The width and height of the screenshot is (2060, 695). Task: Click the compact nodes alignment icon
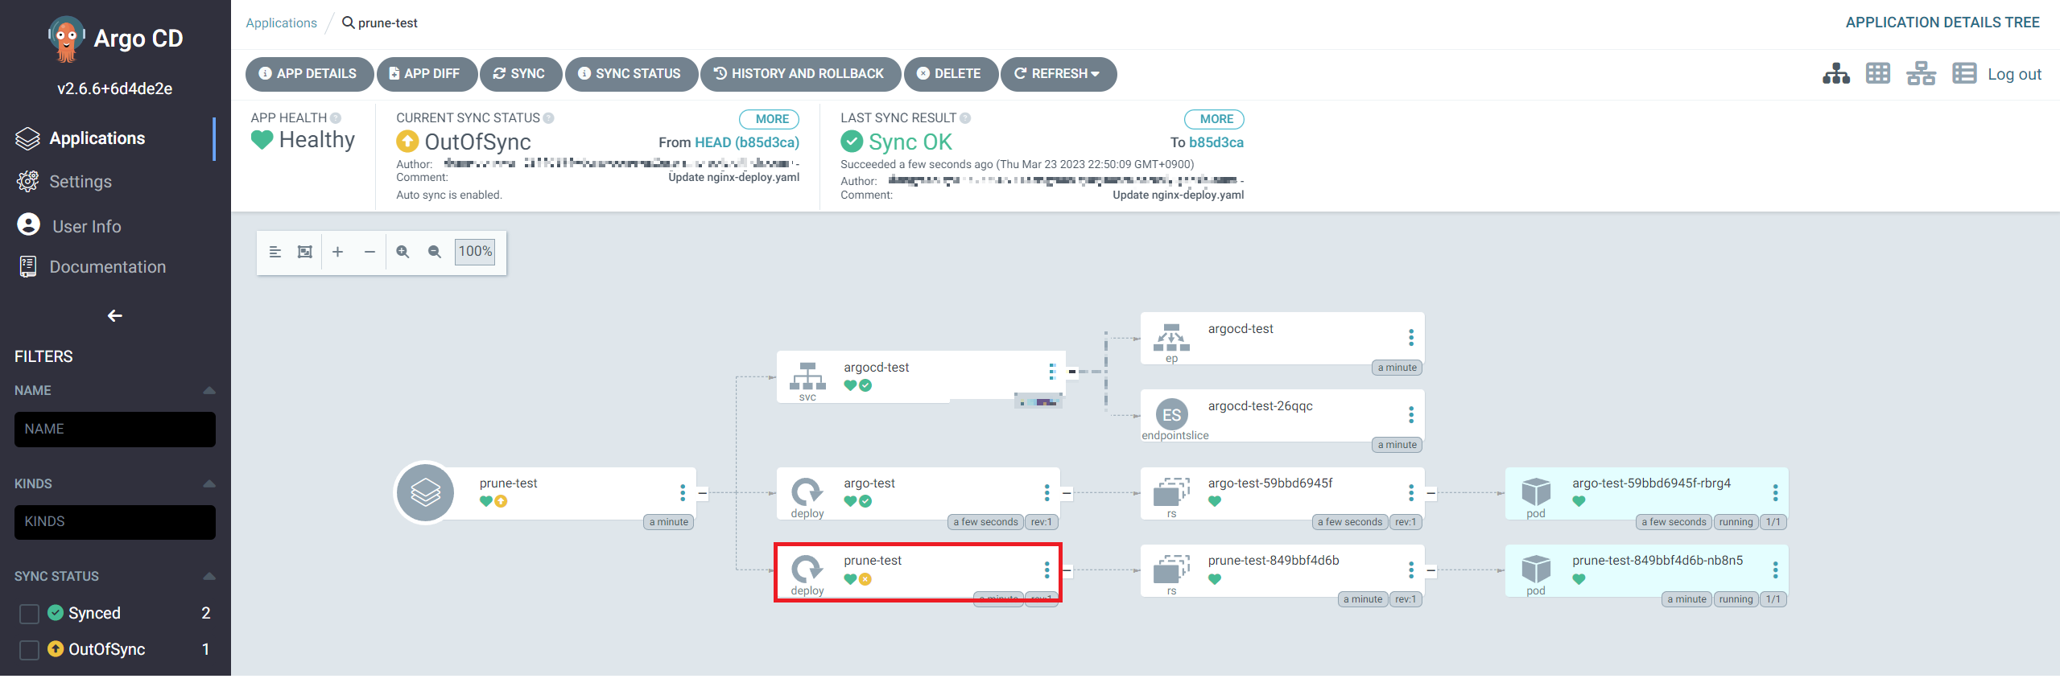click(x=275, y=252)
